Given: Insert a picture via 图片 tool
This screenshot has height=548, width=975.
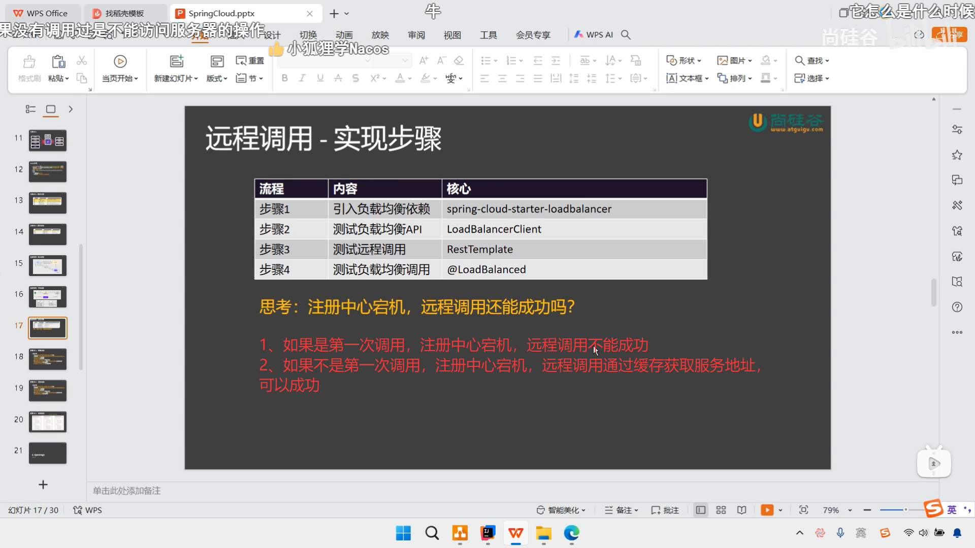Looking at the screenshot, I should (x=731, y=60).
